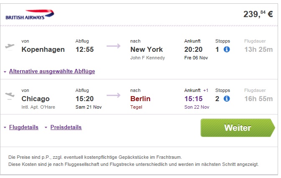Image resolution: width=281 pixels, height=178 pixels.
Task: Click the arrow between 12:55 and New York
Action: pos(113,46)
